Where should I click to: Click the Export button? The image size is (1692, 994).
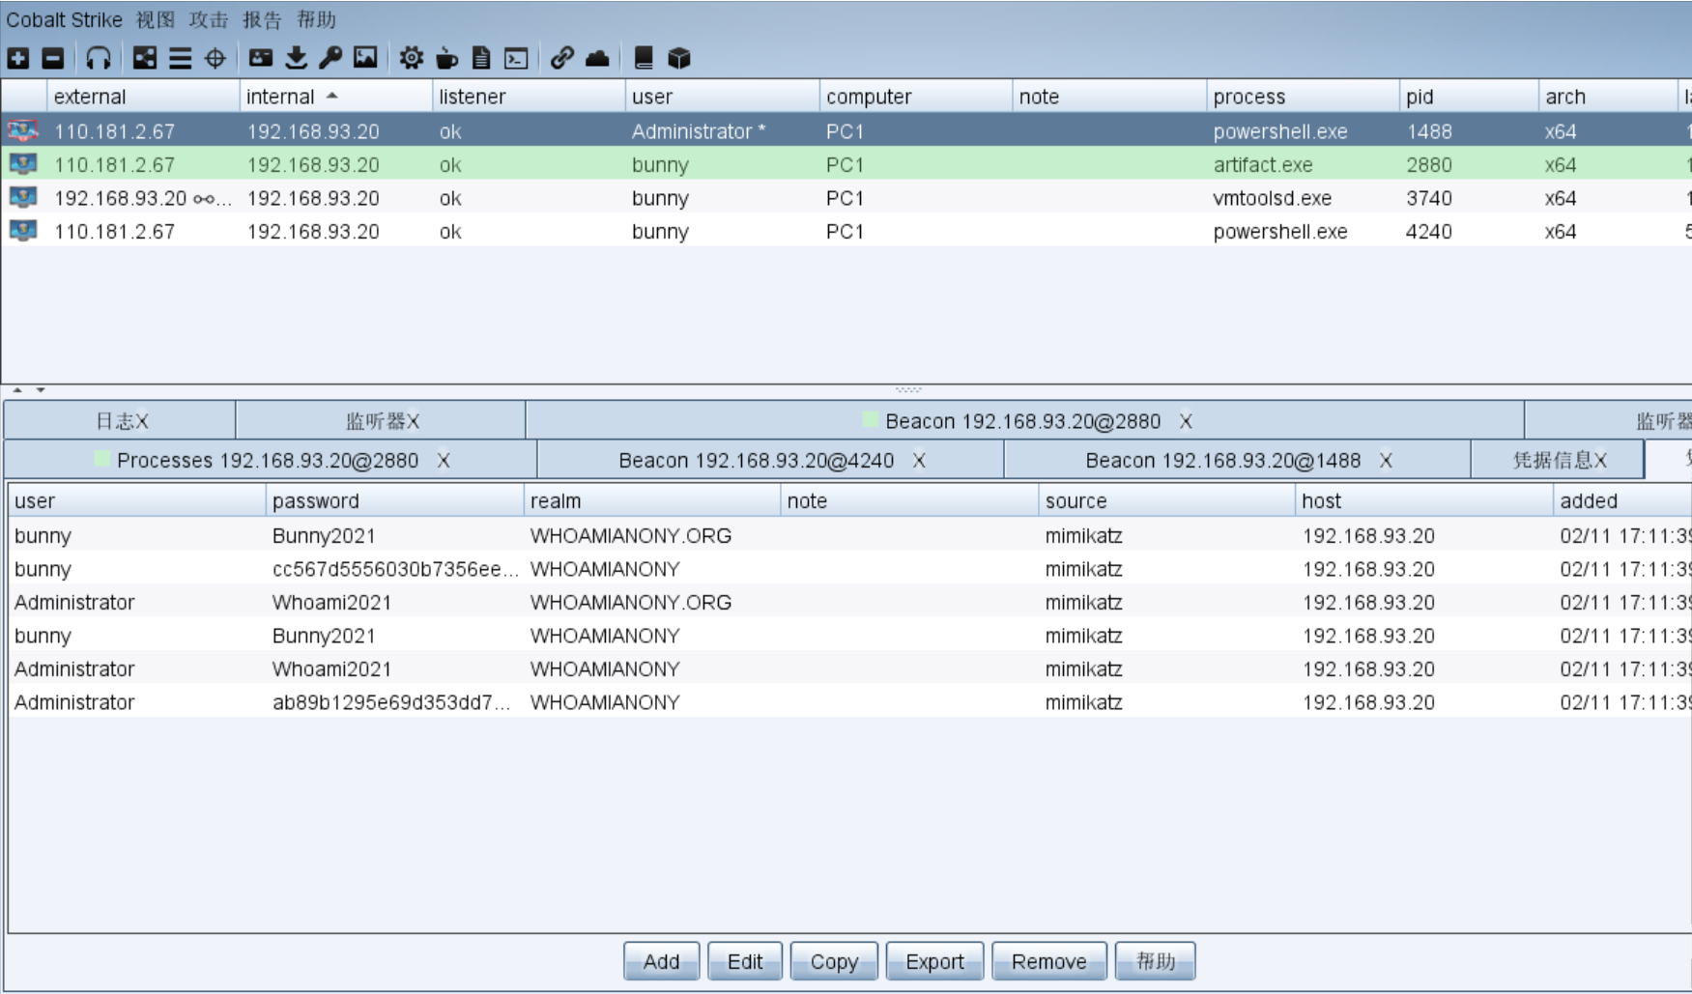tap(934, 961)
